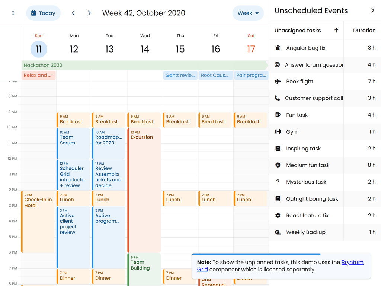Click the beer mug icon for Fun task
Image resolution: width=381 pixels, height=286 pixels.
(278, 115)
